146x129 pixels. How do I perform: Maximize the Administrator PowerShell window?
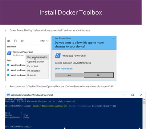132,95
